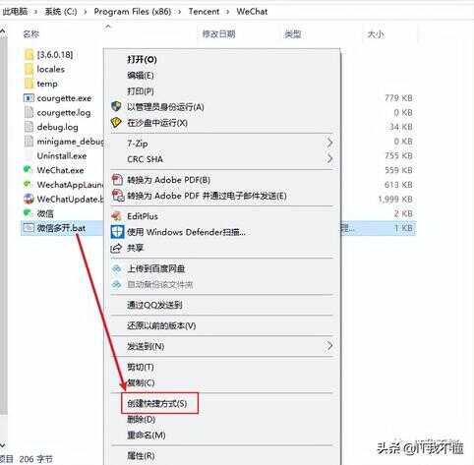Click the Program Files (x86) breadcrumb
The image size is (474, 465).
(x=133, y=12)
